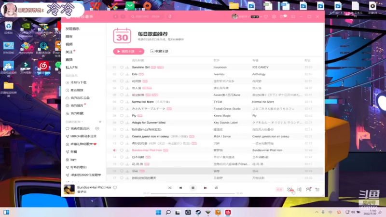Open 发现音乐 in the sidebar
This screenshot has width=386, height=217.
(72, 29)
